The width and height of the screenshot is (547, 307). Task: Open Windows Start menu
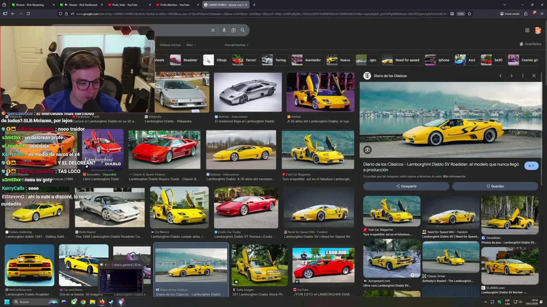(x=7, y=302)
